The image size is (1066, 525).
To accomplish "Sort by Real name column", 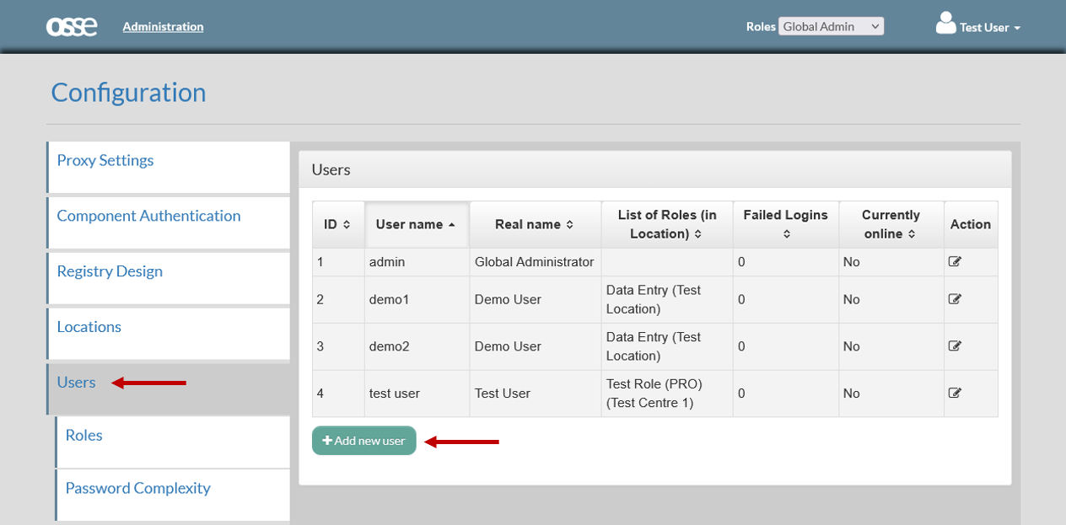I will pos(535,224).
